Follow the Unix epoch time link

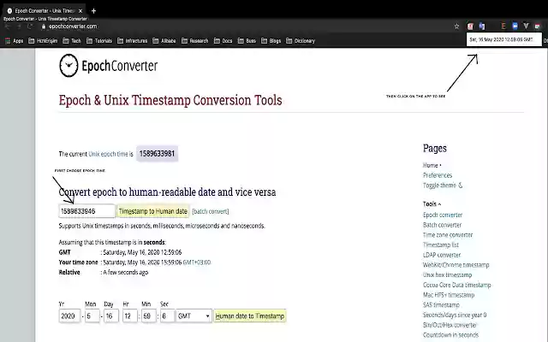coord(108,154)
